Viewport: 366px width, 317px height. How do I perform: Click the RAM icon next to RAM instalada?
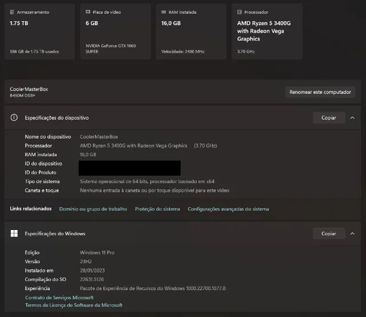pos(164,12)
